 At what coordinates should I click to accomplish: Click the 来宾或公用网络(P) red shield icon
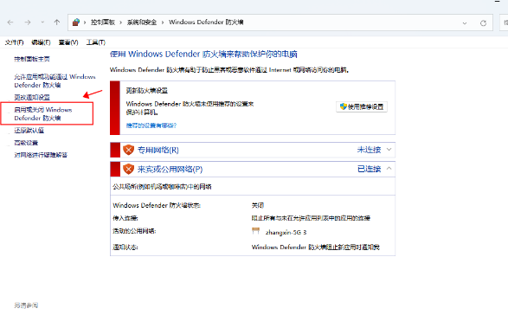coord(129,169)
